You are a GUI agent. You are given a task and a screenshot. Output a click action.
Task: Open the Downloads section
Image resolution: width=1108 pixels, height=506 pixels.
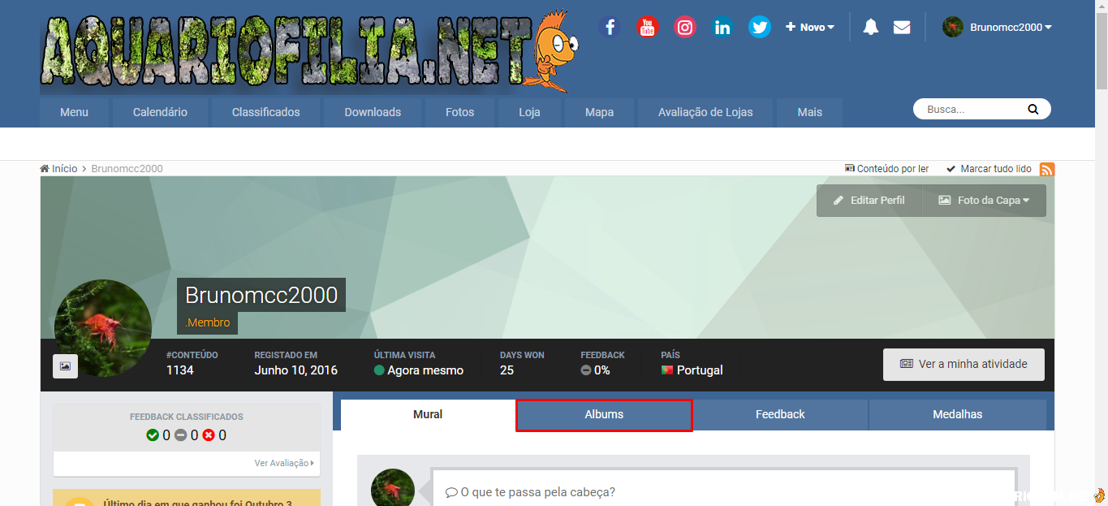tap(373, 112)
